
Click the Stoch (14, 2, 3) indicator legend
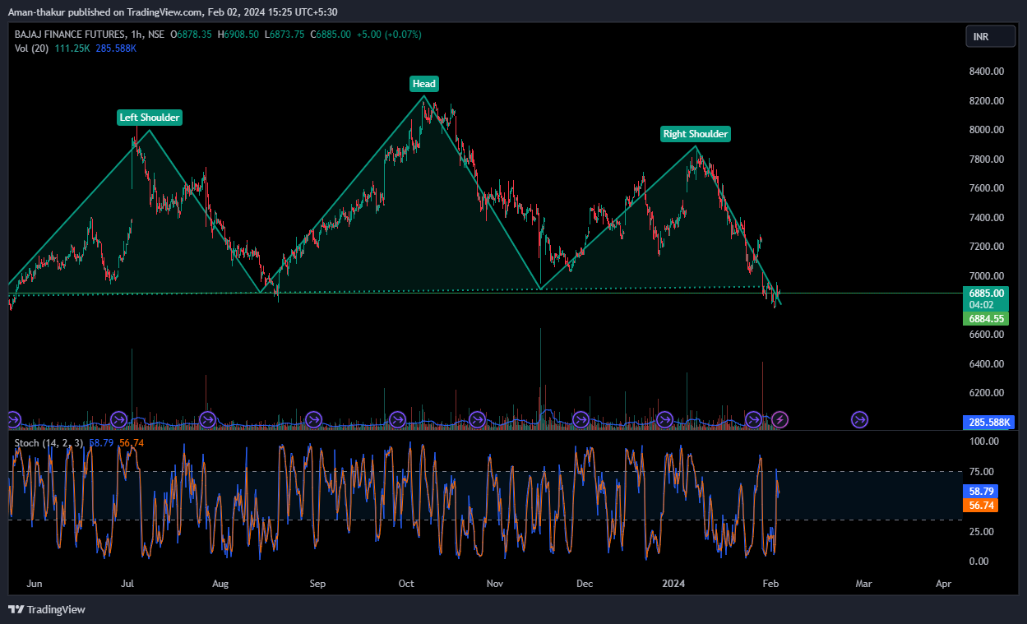pos(49,443)
